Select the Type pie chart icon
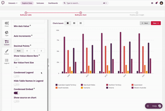165x111 pixels. pyautogui.click(x=7, y=34)
